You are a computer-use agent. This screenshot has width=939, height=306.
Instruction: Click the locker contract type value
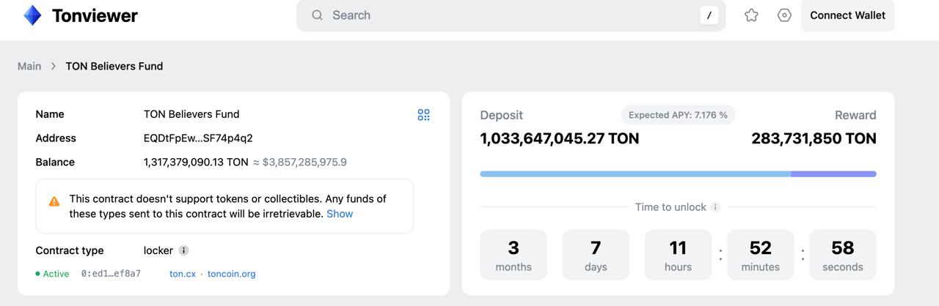pos(158,250)
